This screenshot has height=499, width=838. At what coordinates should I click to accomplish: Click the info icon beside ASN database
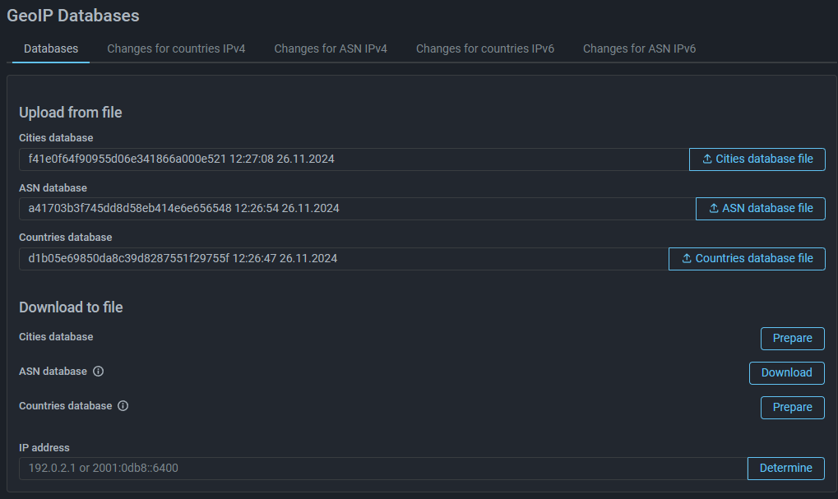tap(99, 372)
